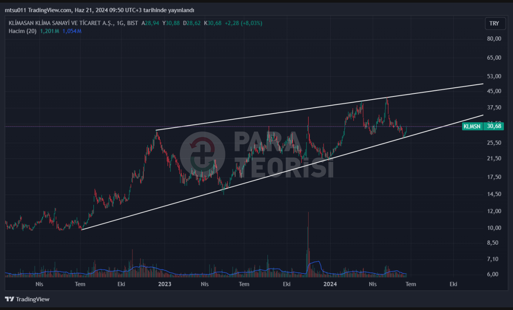The width and height of the screenshot is (513, 310).
Task: Select the volume value 1,201M
Action: [50, 31]
